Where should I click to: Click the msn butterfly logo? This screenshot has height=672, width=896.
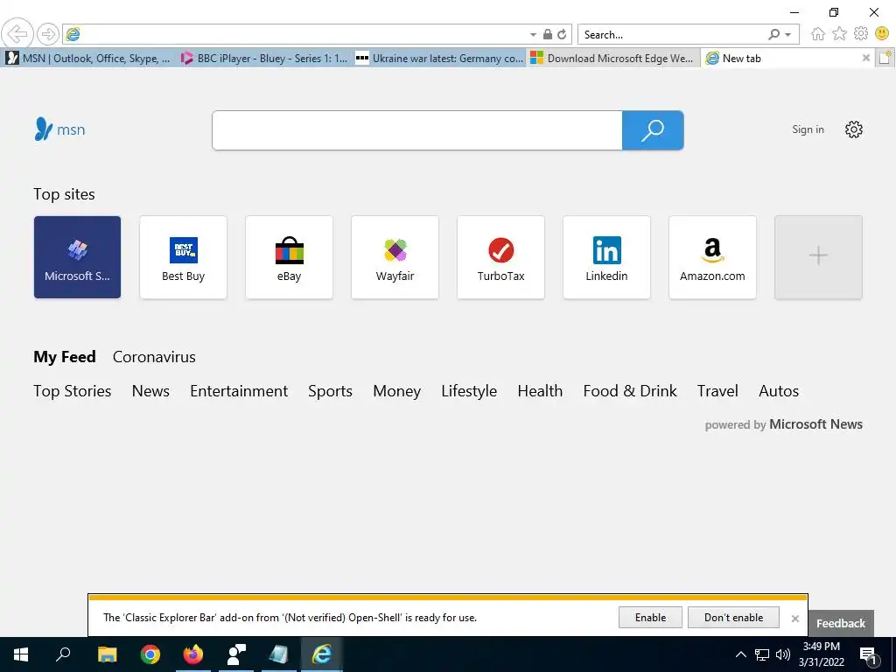[x=59, y=129]
